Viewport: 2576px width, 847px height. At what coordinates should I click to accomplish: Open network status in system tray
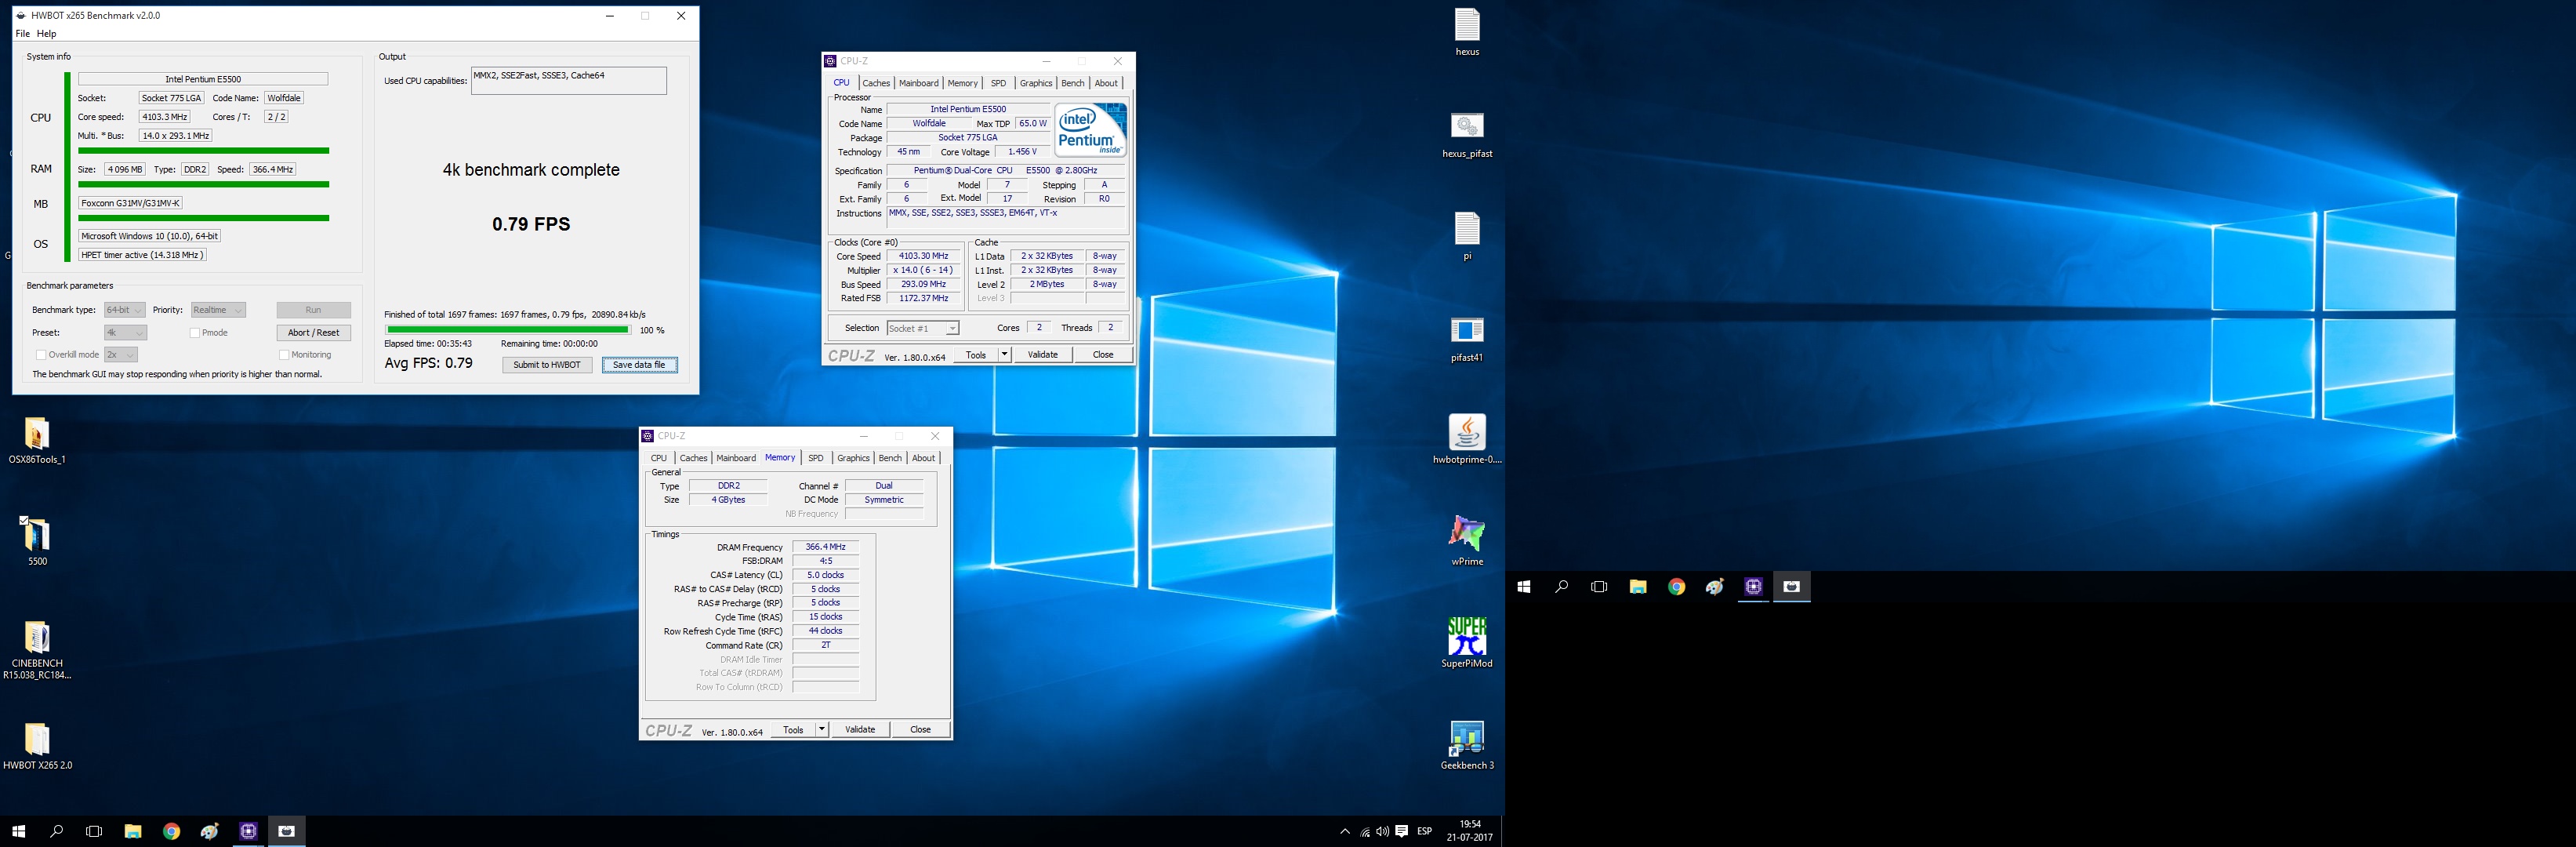1364,831
